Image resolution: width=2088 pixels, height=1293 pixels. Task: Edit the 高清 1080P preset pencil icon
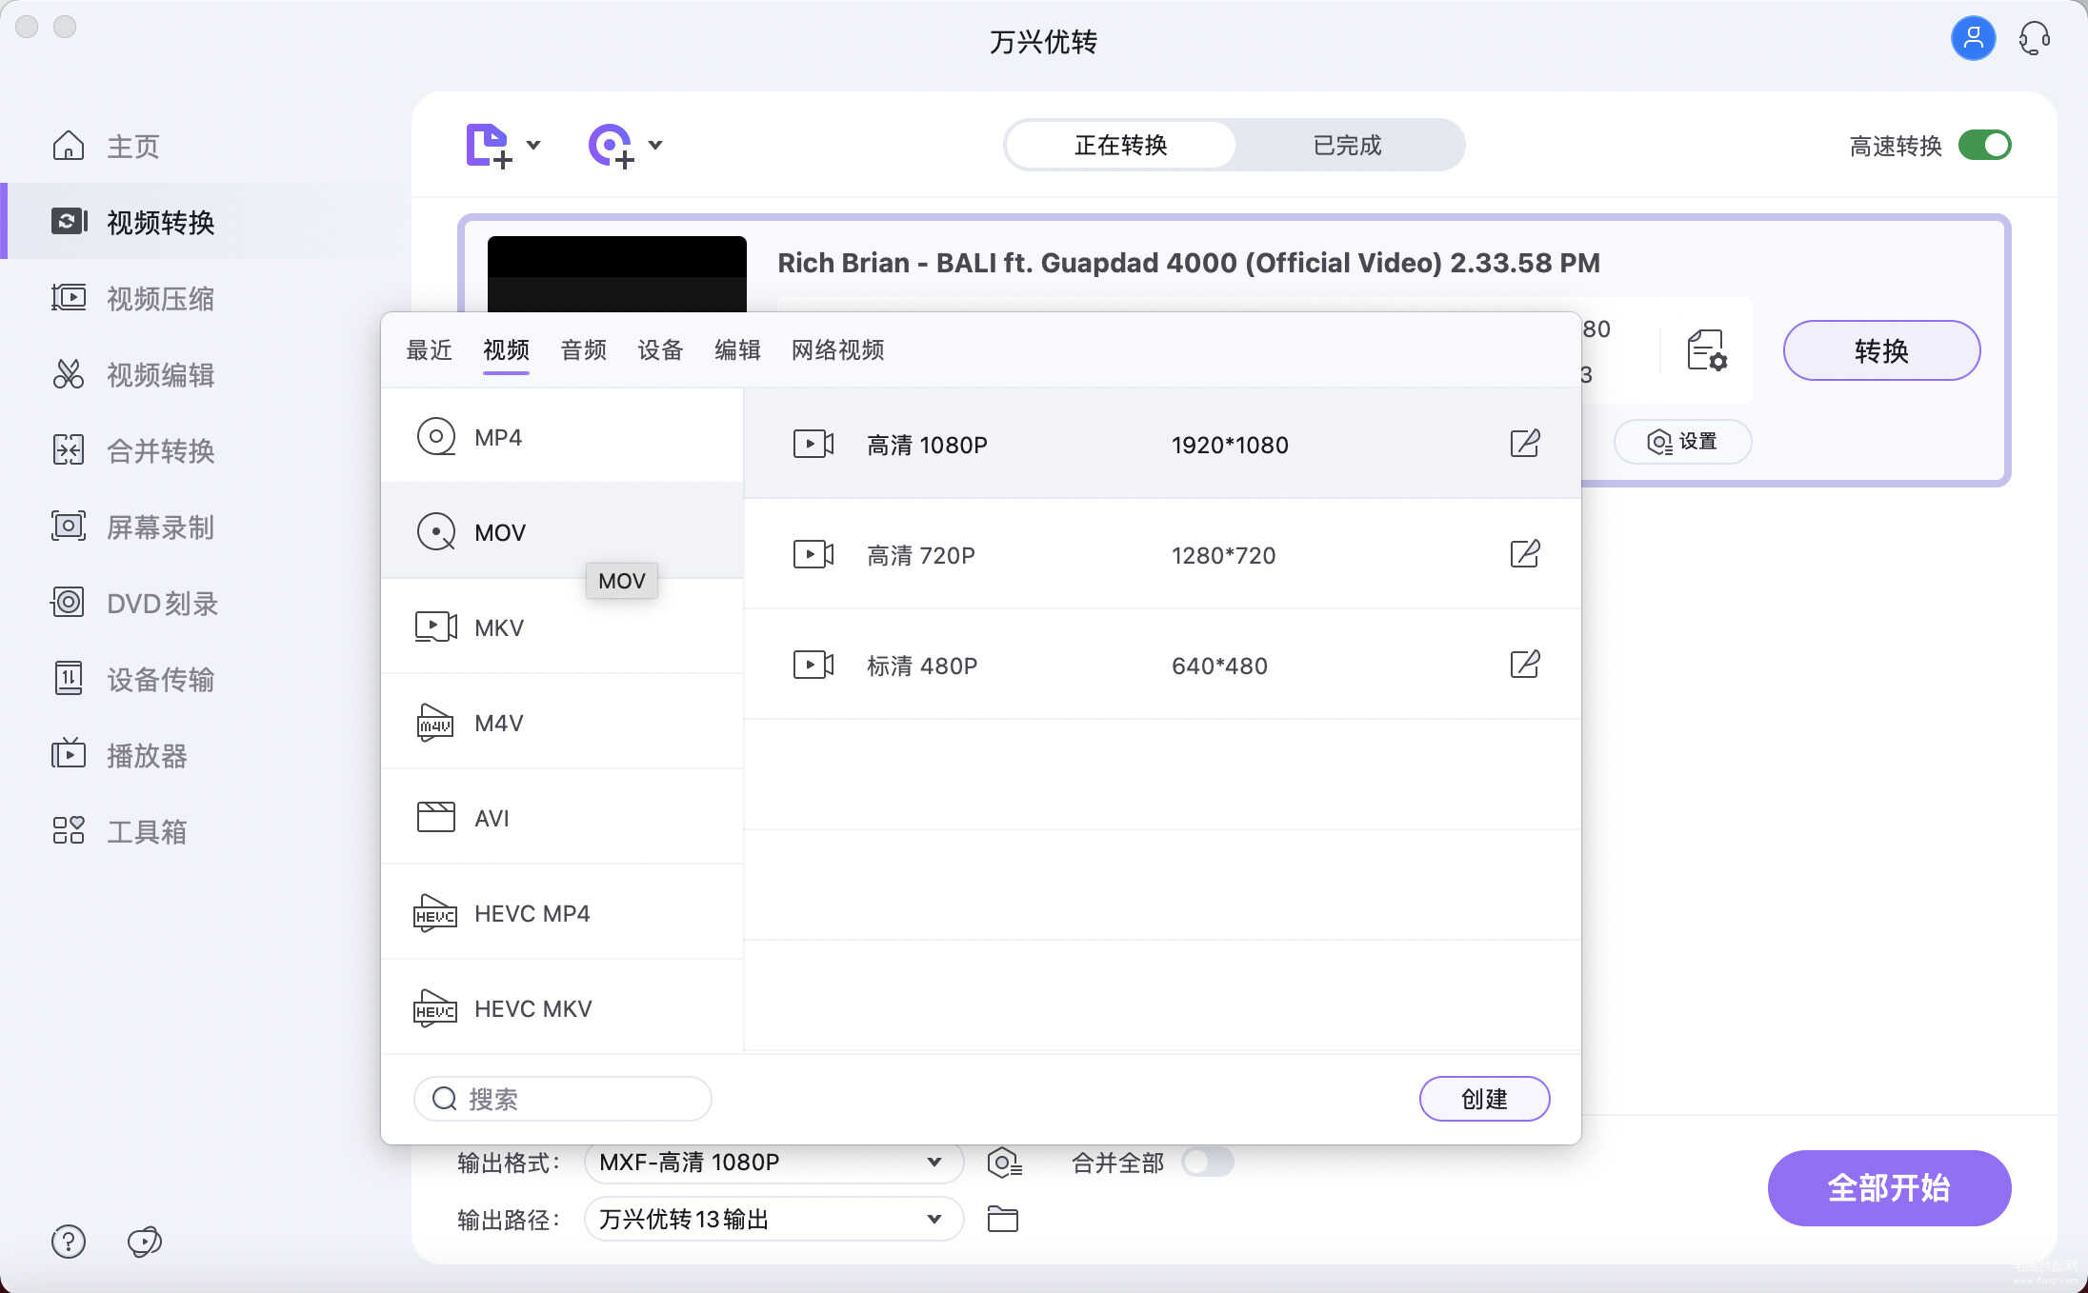(x=1524, y=444)
